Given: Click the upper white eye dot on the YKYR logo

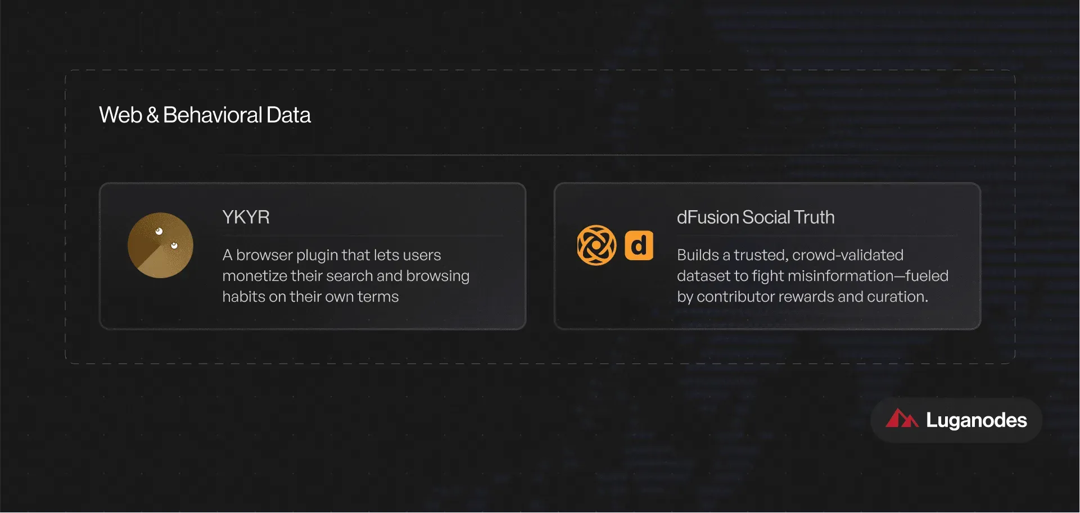Looking at the screenshot, I should [x=159, y=231].
